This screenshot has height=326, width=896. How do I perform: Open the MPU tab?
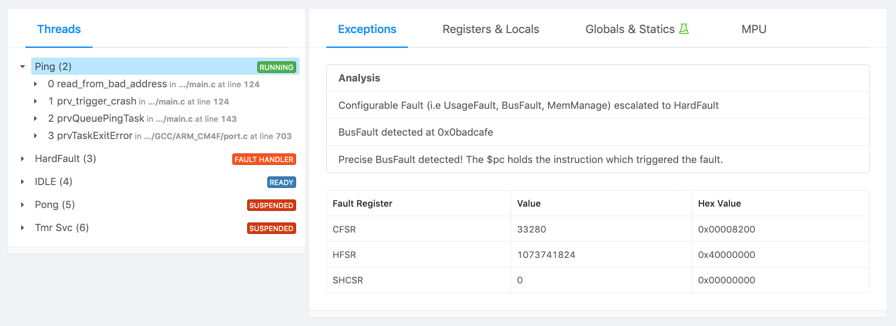click(x=753, y=29)
